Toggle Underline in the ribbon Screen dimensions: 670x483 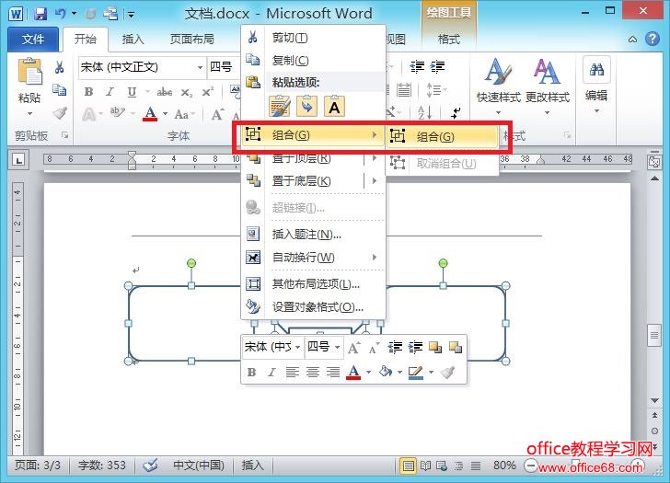132,92
